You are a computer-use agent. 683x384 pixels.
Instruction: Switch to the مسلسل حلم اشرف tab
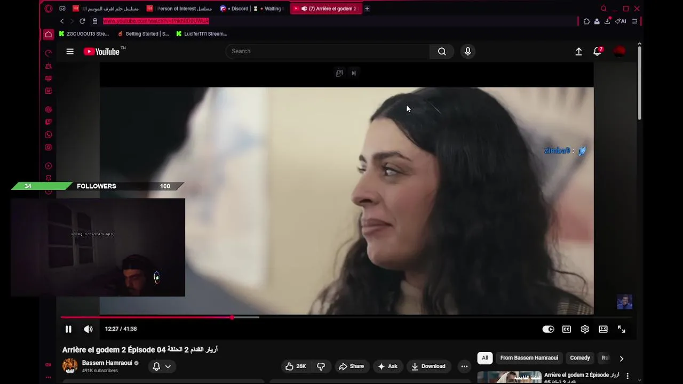(x=106, y=9)
